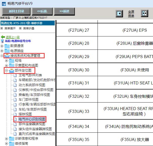Click the double-arrow collapse panel icon

click(144, 13)
